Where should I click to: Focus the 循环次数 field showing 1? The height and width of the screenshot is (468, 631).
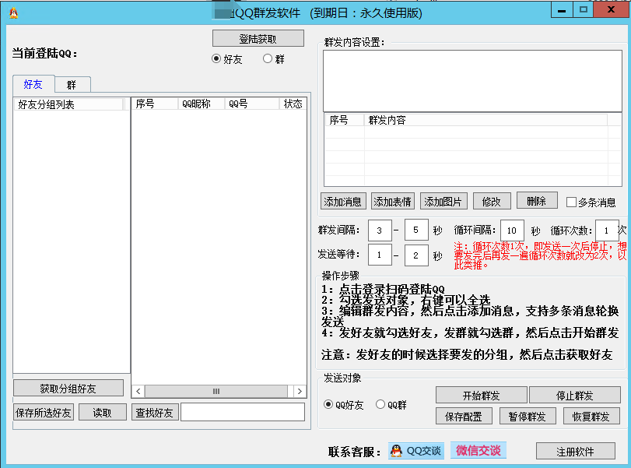(x=606, y=230)
